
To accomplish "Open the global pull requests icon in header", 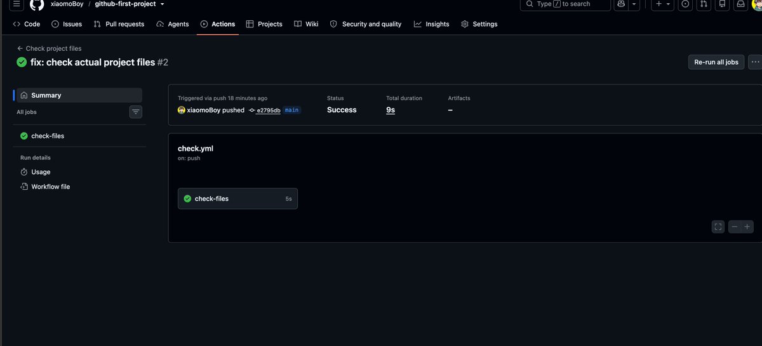I will [704, 4].
